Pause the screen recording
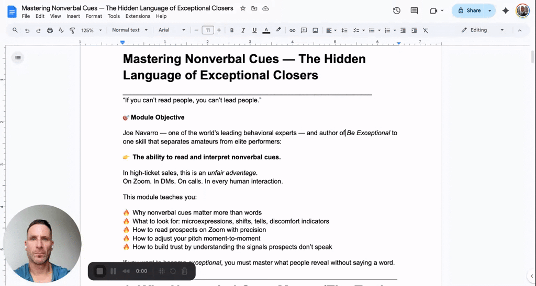Viewport: 536px width, 286px height. (113, 271)
